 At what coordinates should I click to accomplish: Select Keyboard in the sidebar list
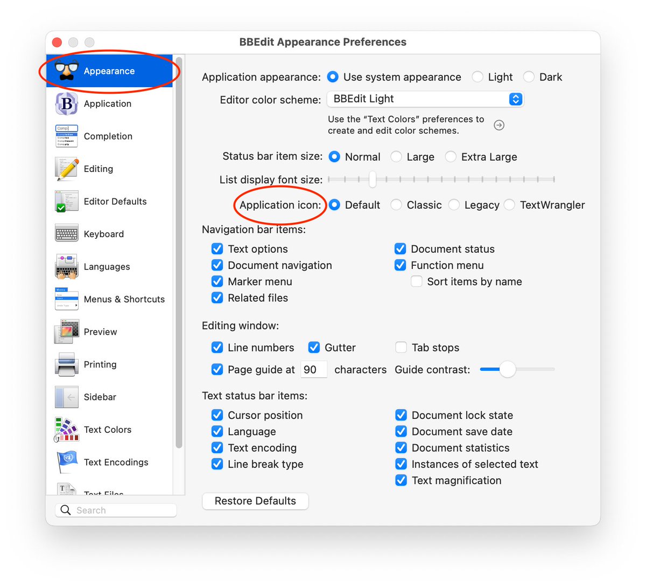110,234
